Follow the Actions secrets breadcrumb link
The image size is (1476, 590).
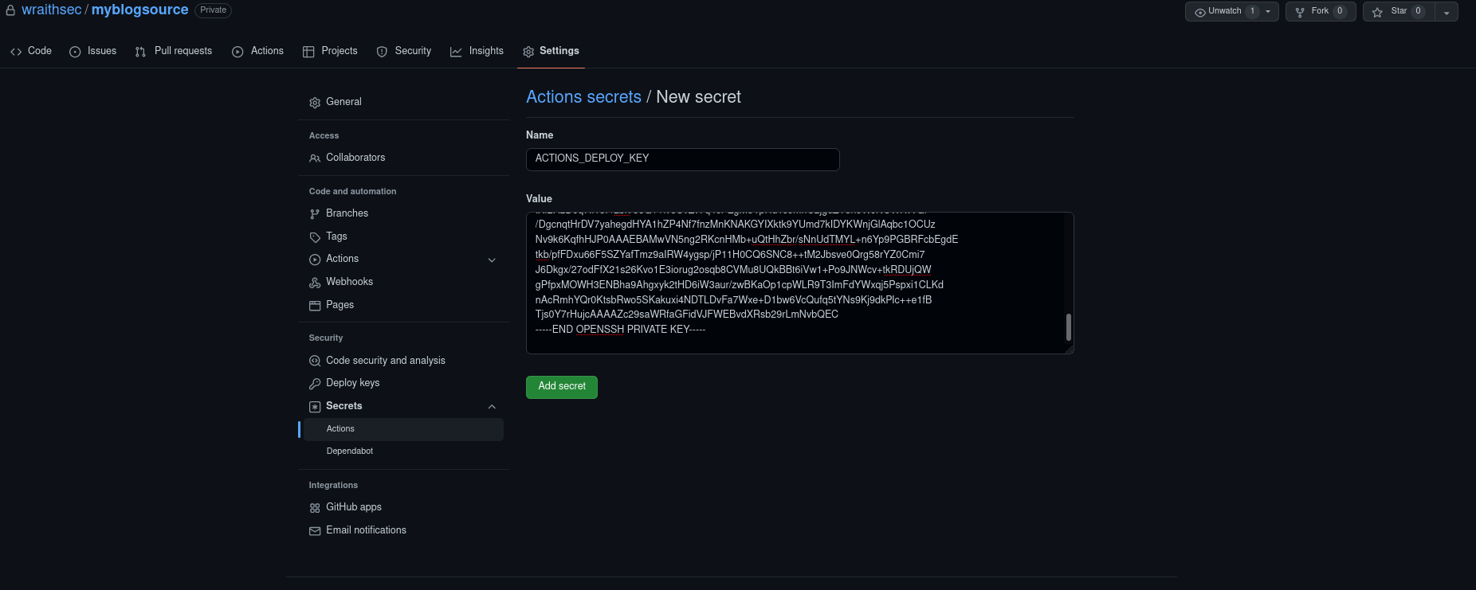pos(583,97)
